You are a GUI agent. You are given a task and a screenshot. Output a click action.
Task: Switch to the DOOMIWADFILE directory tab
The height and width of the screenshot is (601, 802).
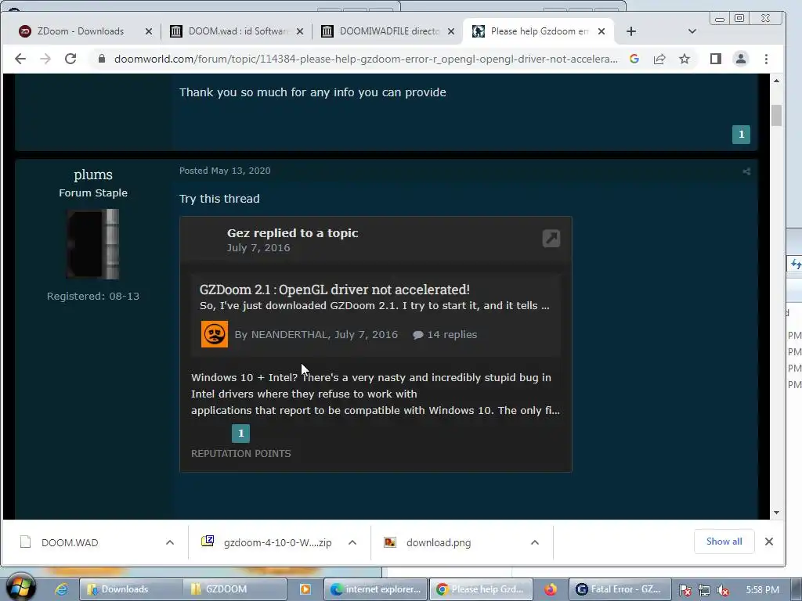tap(388, 31)
